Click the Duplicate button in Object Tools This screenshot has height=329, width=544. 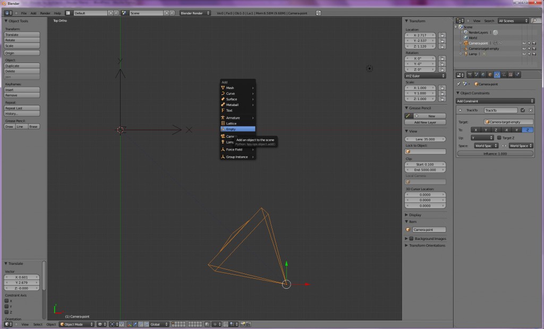(22, 66)
